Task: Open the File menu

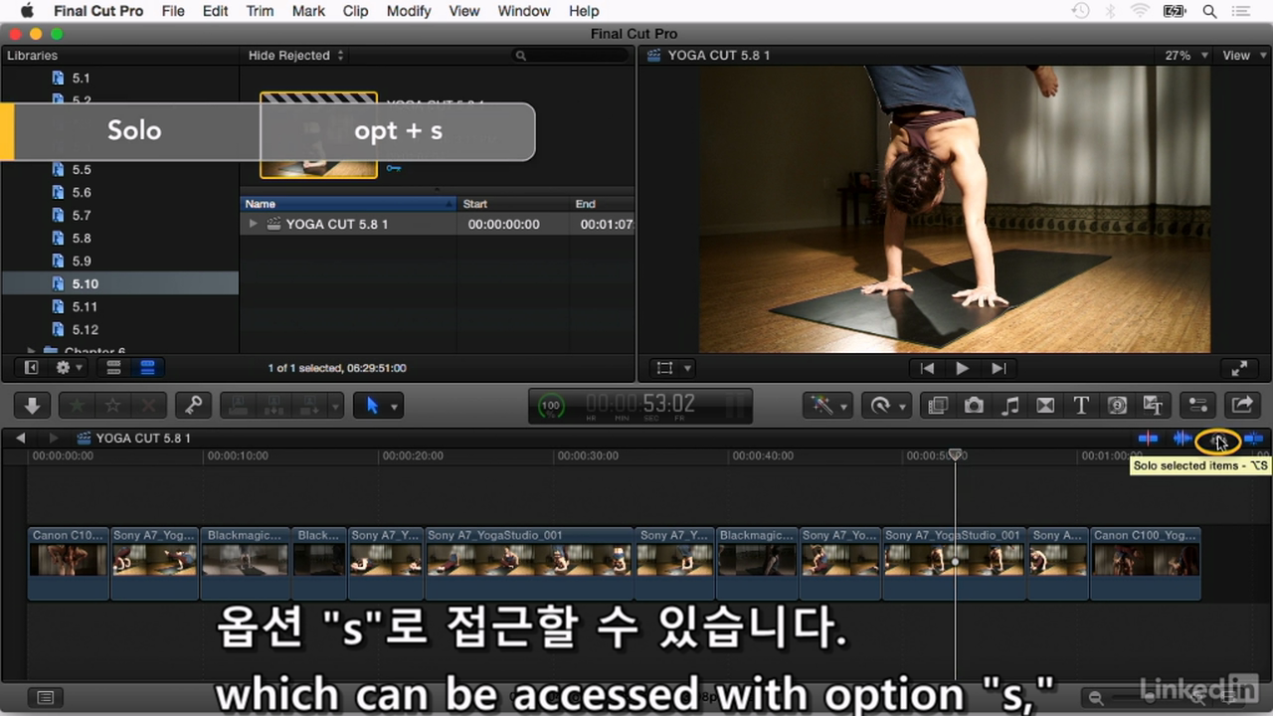Action: pos(173,11)
